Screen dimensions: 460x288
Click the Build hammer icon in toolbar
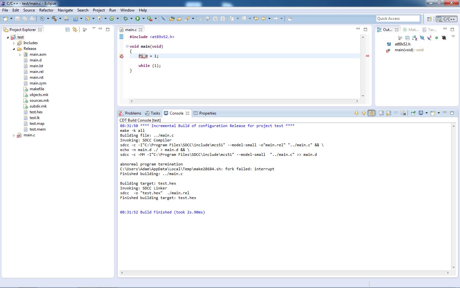tap(54, 19)
